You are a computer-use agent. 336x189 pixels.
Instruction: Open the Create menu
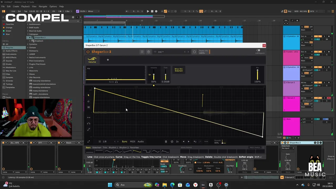click(x=16, y=6)
